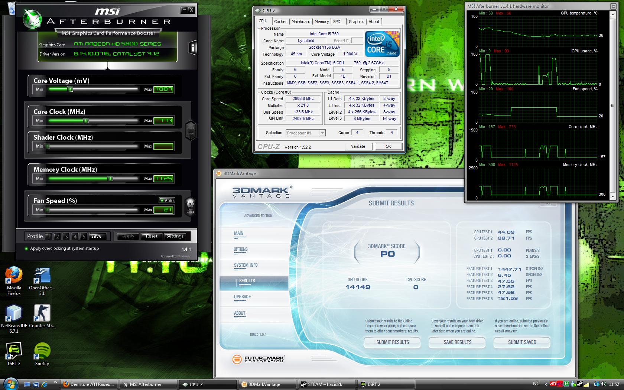Show hidden tray icons arrow
Image resolution: width=624 pixels, height=390 pixels.
pos(546,384)
